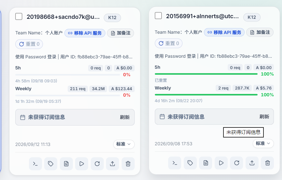This screenshot has height=180, width=282.
Task: Click upload icon on 20198668+sacndo7k card
Action: coord(113,164)
